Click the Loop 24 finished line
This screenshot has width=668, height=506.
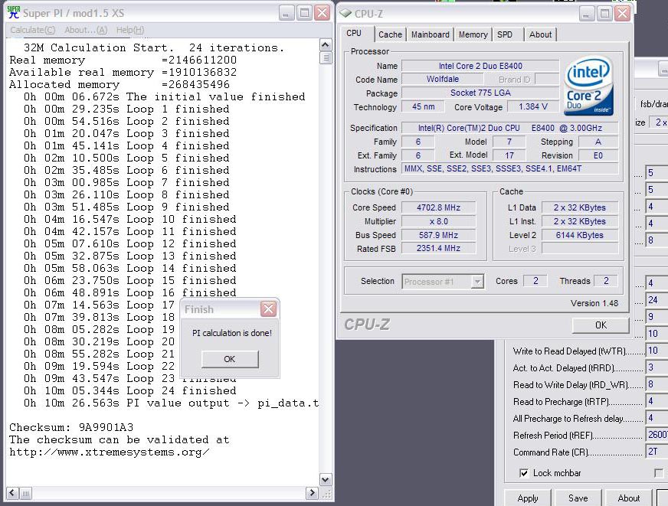coord(130,390)
